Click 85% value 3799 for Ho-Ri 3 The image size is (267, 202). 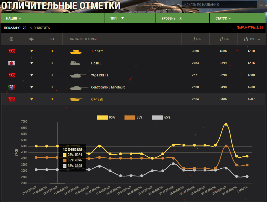(x=223, y=63)
